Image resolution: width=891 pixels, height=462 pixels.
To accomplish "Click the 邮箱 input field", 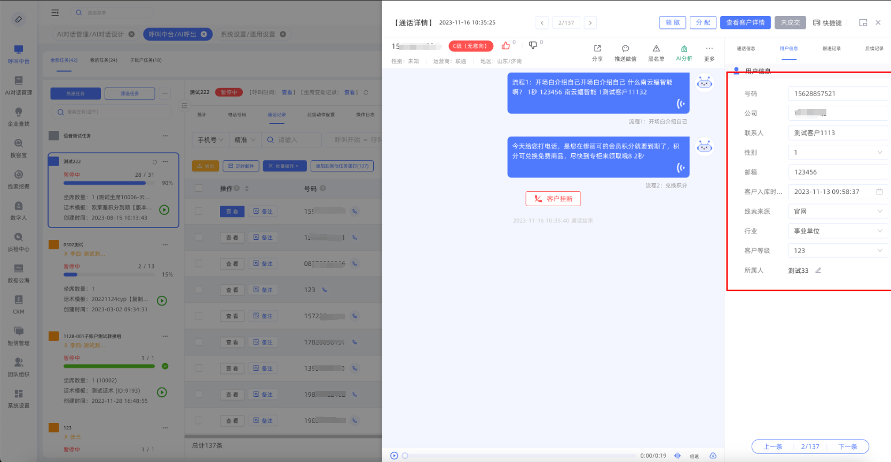I will coord(837,172).
